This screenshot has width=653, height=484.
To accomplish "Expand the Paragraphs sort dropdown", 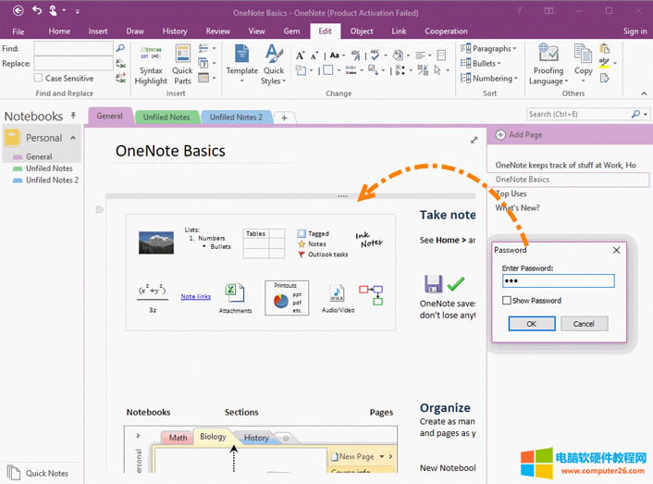I will point(489,48).
